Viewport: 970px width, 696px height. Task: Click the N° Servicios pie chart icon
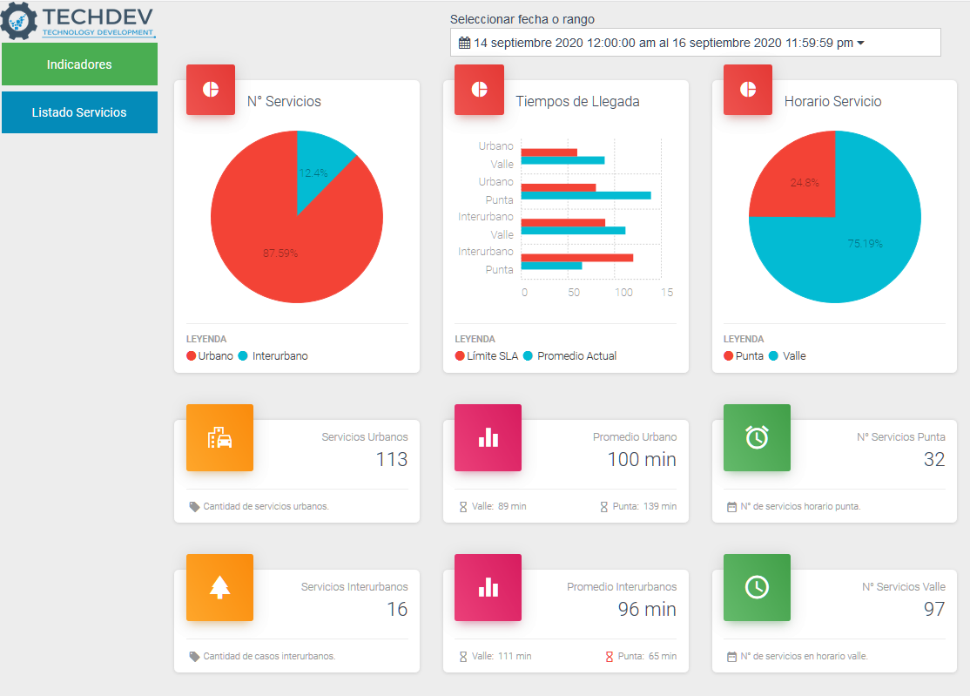click(x=211, y=89)
